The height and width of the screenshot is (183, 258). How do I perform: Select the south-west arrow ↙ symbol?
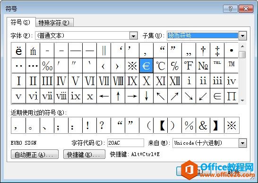[203, 96]
